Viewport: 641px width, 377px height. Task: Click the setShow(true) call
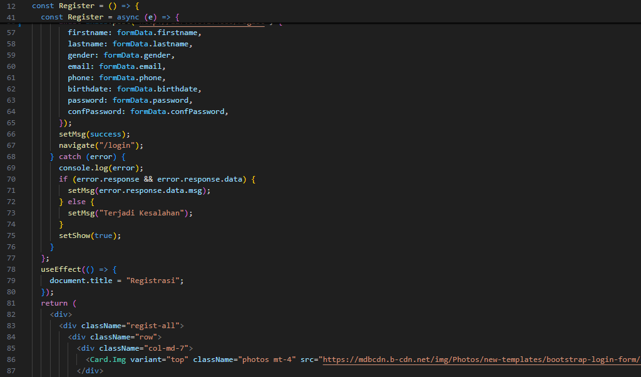(89, 235)
